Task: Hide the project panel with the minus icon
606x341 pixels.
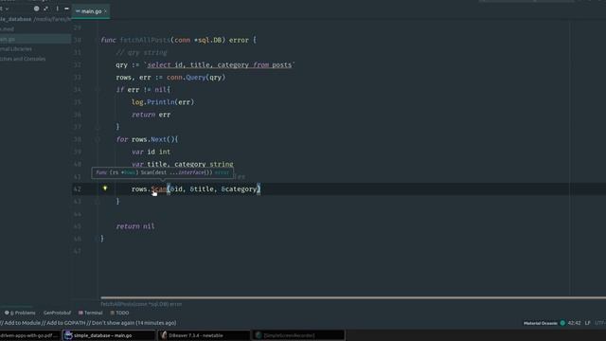Action: pos(66,9)
